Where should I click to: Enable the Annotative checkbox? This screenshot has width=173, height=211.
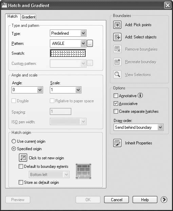(x=116, y=96)
